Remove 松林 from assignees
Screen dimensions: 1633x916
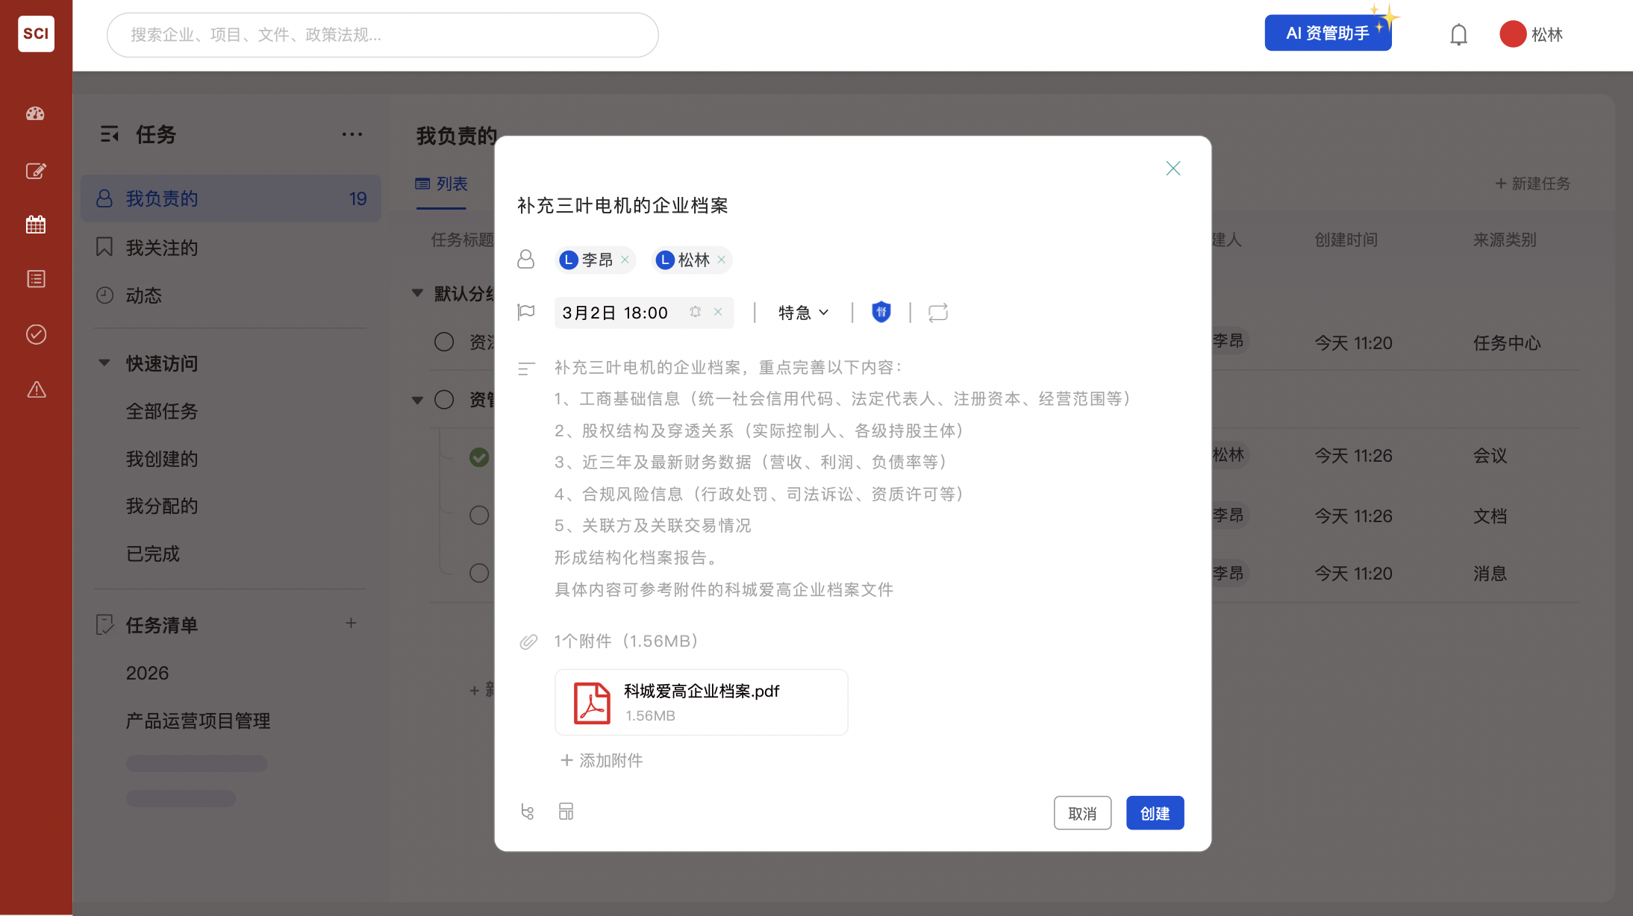point(721,260)
